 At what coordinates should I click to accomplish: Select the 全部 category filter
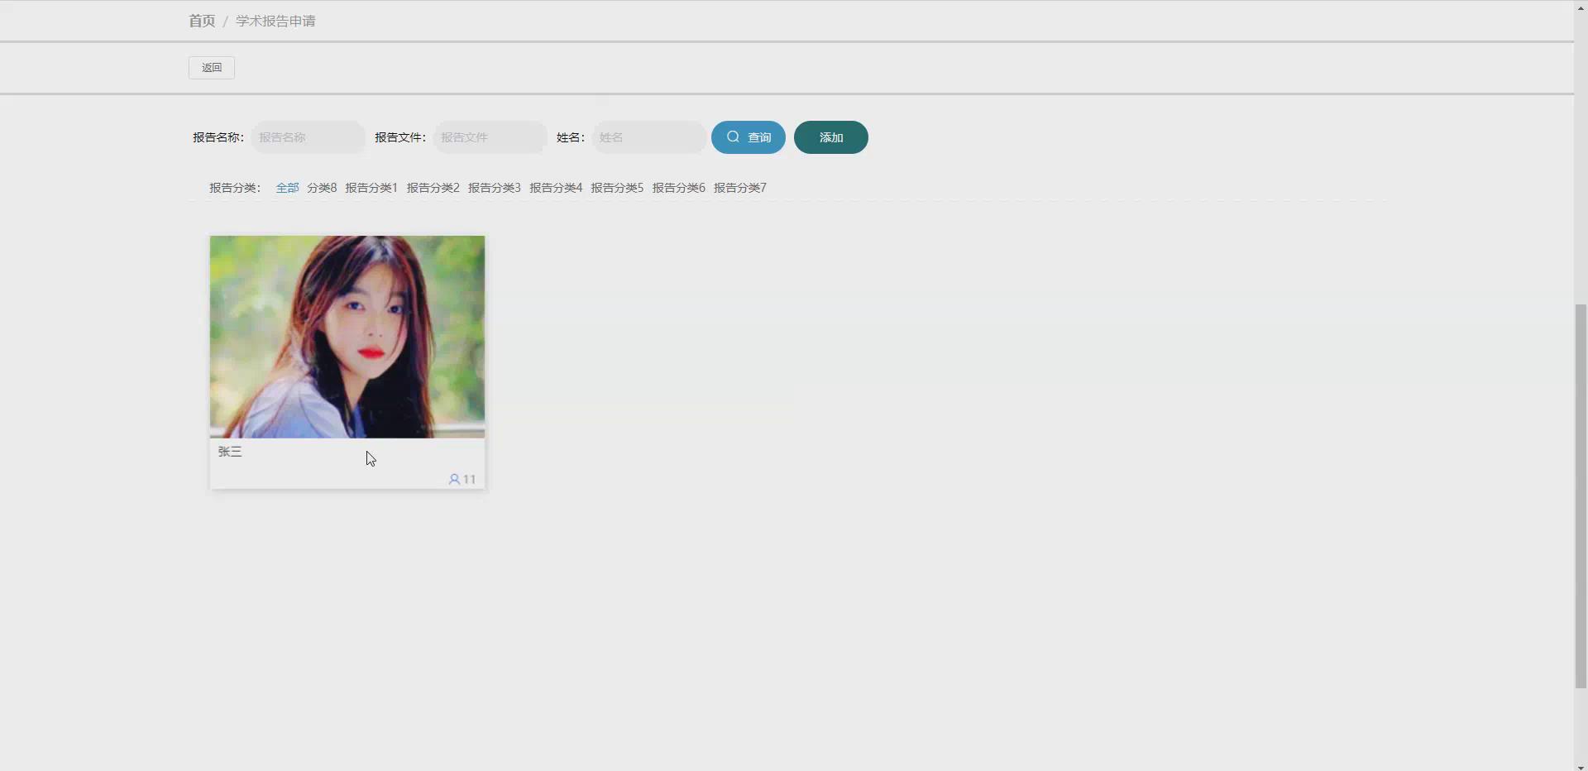pos(287,188)
